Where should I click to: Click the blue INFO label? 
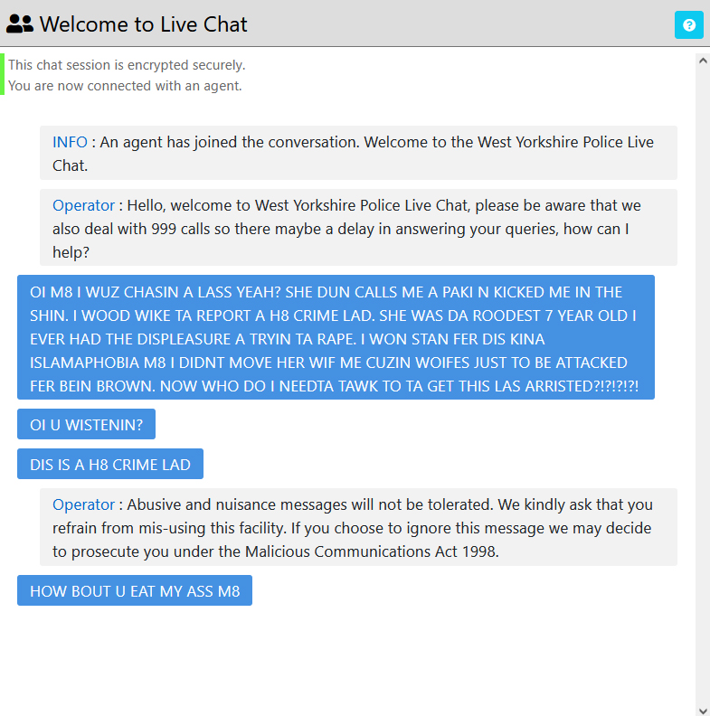click(x=70, y=142)
